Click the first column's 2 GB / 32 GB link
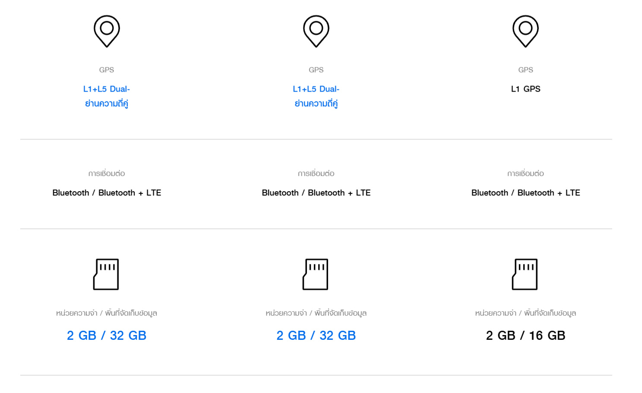The width and height of the screenshot is (642, 393). coord(107,336)
